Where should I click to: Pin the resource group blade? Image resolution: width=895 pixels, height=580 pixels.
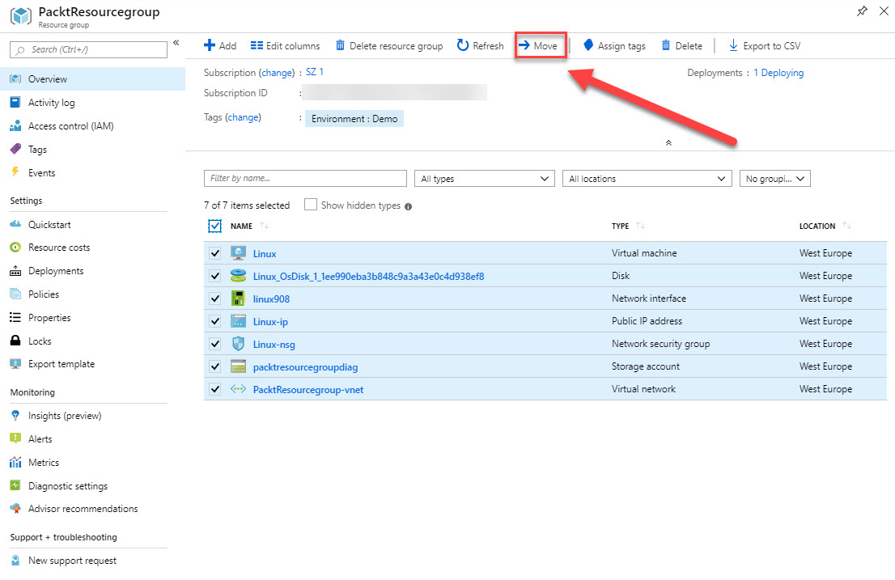pos(862,11)
